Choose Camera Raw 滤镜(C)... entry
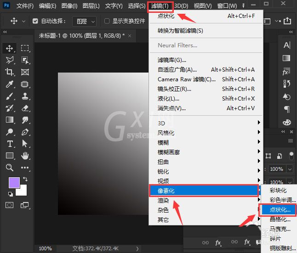Image resolution: width=297 pixels, height=253 pixels. coord(206,79)
